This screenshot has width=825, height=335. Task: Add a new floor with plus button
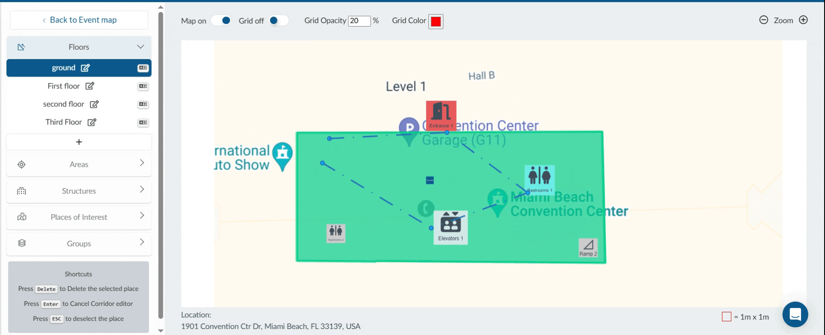(79, 142)
